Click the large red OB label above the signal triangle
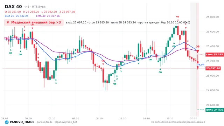 click(197, 47)
